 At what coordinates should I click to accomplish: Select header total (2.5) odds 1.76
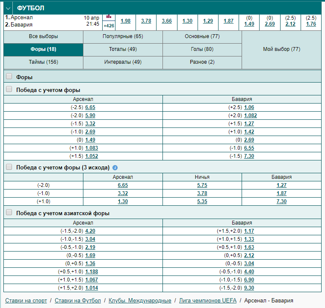(x=311, y=24)
